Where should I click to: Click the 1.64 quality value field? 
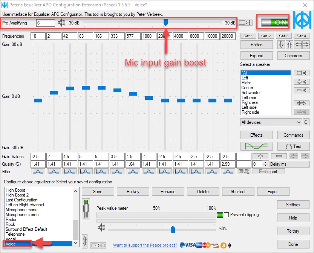point(133,164)
